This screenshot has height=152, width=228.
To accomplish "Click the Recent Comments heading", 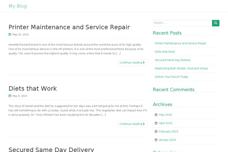I will [174, 90].
